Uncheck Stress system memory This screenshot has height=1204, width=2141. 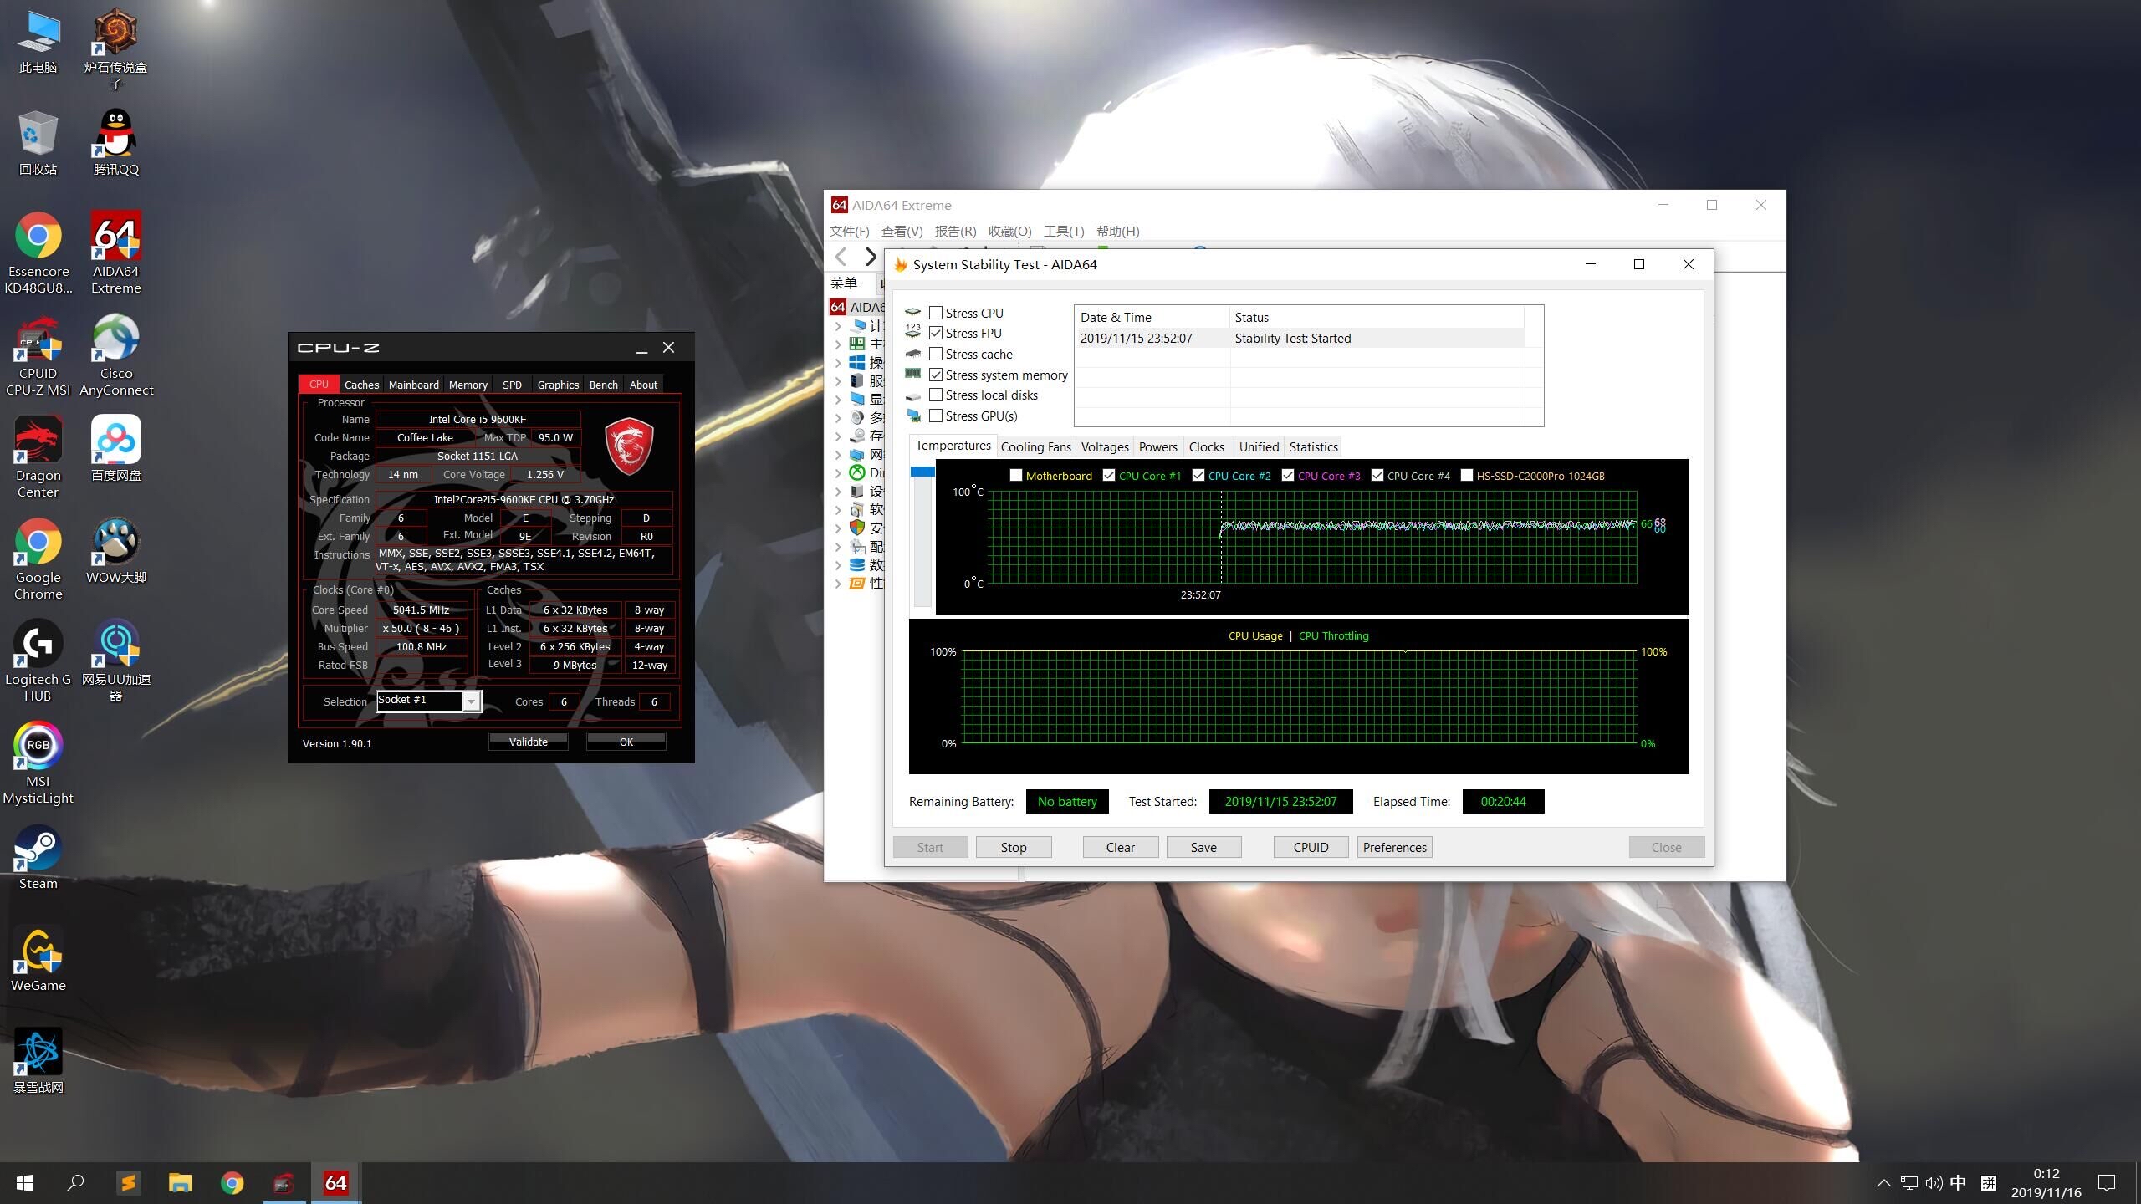pos(936,375)
